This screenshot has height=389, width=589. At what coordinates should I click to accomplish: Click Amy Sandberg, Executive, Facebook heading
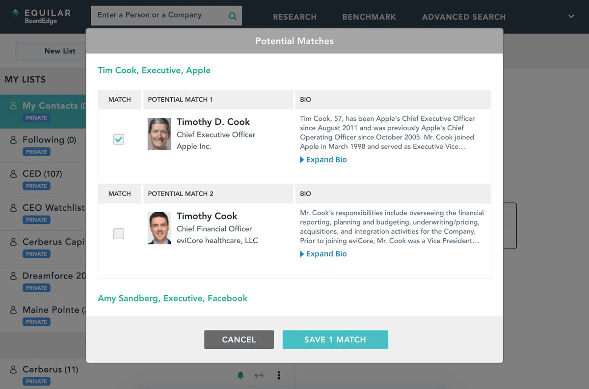tap(173, 298)
